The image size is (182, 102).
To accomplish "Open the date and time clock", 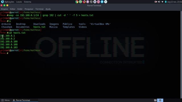I will coord(174,2).
